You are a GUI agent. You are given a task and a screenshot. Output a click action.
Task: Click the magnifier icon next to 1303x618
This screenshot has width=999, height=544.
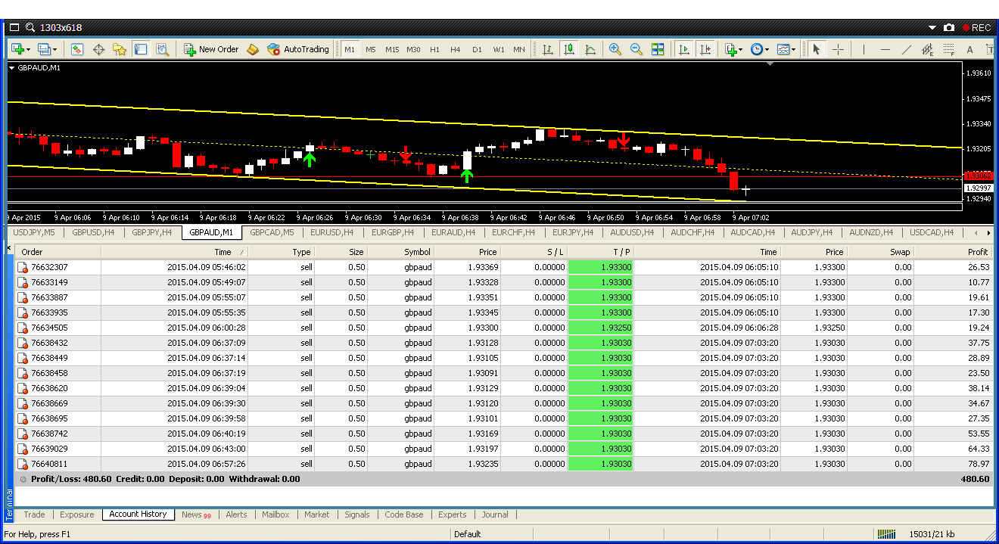[30, 28]
